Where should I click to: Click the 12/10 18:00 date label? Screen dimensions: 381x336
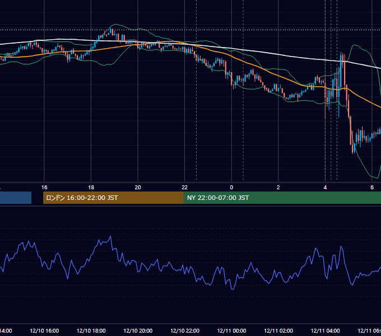point(91,331)
